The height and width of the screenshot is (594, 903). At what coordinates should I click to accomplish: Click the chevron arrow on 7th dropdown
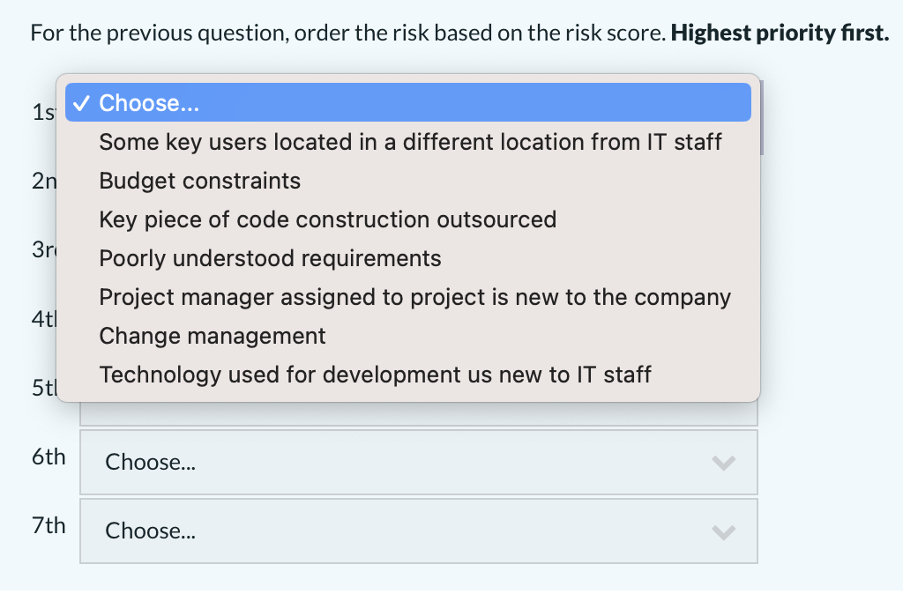pos(723,531)
